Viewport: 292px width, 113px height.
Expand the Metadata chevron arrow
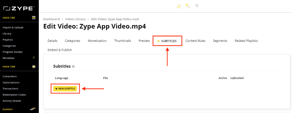point(34,58)
